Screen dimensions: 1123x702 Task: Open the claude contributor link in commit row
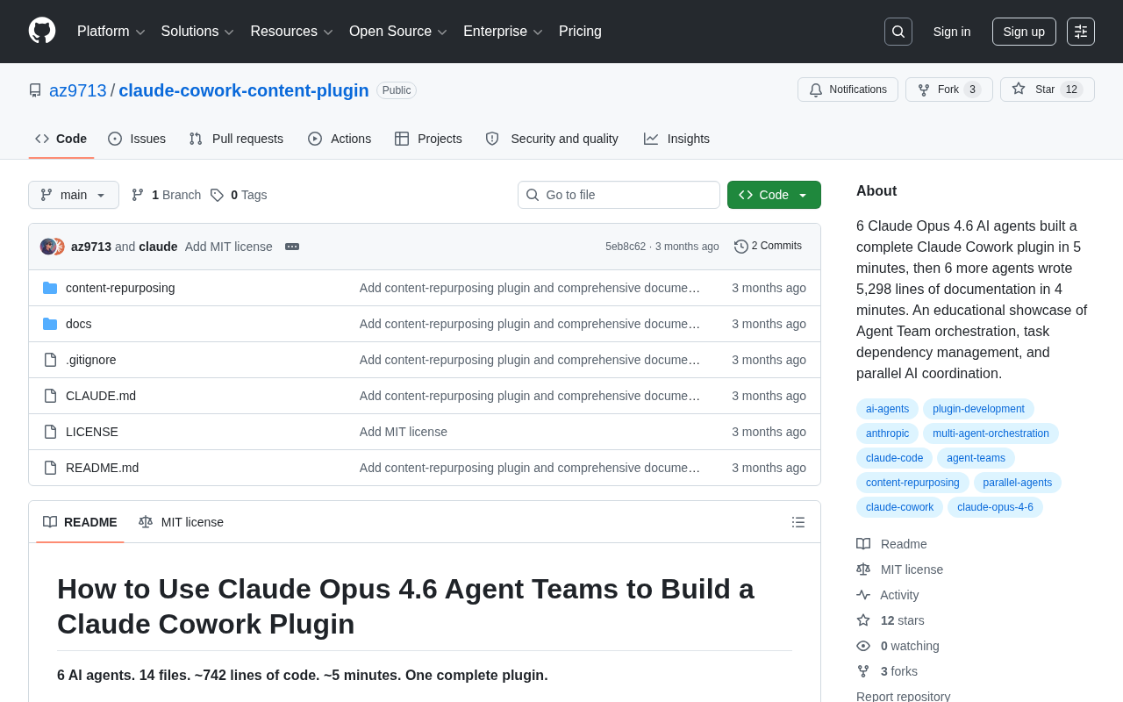(158, 247)
